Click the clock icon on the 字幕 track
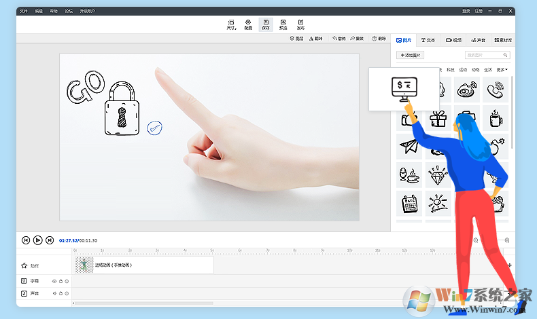The image size is (537, 319). coord(67,281)
